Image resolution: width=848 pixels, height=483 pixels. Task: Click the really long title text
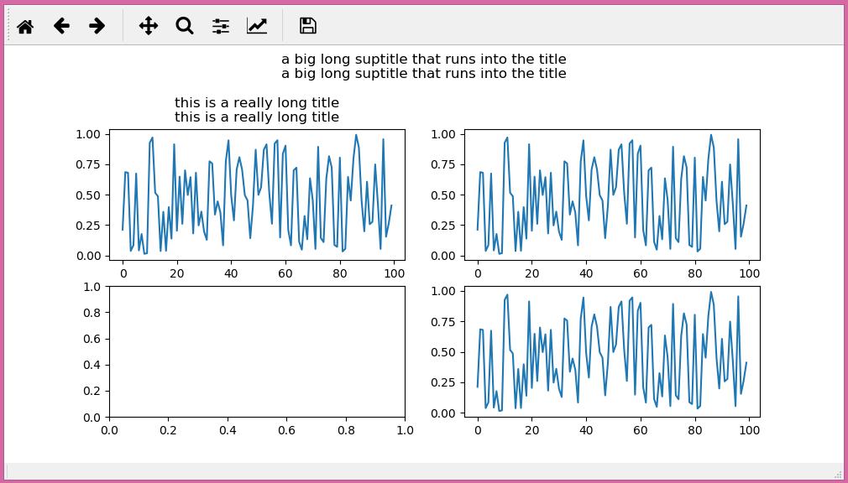(x=257, y=109)
